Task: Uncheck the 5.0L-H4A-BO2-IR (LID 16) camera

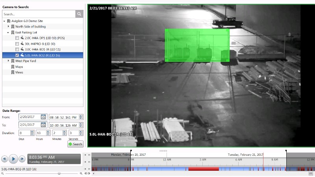Action: tap(17, 55)
